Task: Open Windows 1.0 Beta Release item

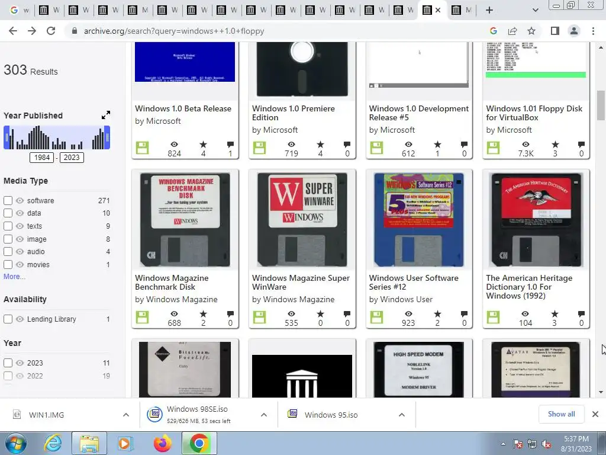Action: (183, 109)
